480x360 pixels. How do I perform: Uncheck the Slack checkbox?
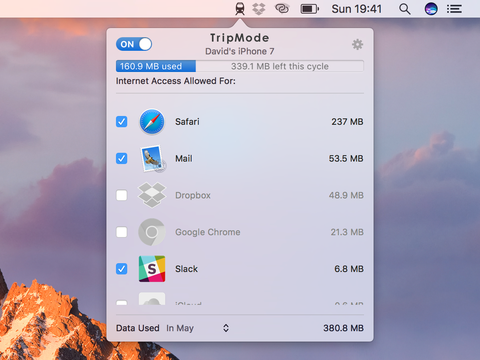coord(122,269)
